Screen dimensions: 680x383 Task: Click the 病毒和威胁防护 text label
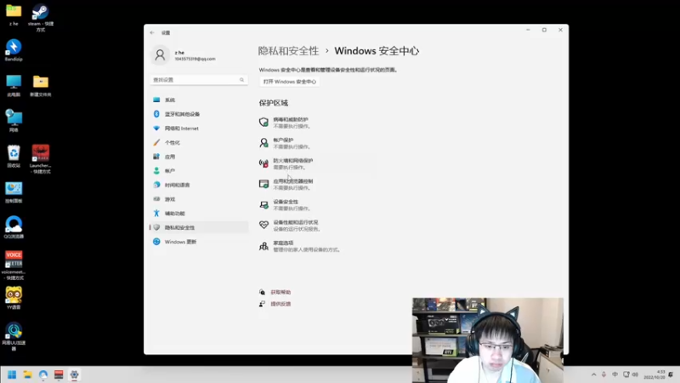tap(291, 119)
